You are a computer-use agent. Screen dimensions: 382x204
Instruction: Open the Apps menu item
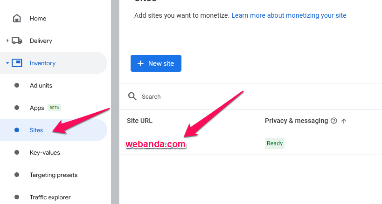click(37, 108)
